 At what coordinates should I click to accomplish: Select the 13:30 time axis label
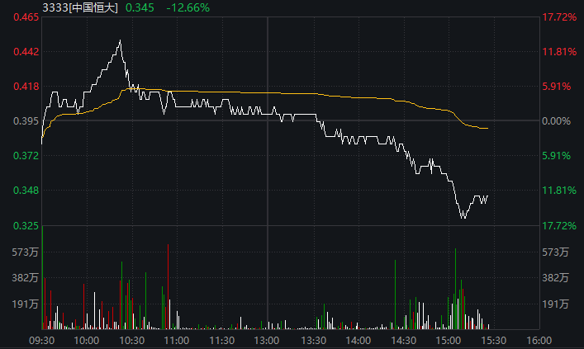(314, 341)
